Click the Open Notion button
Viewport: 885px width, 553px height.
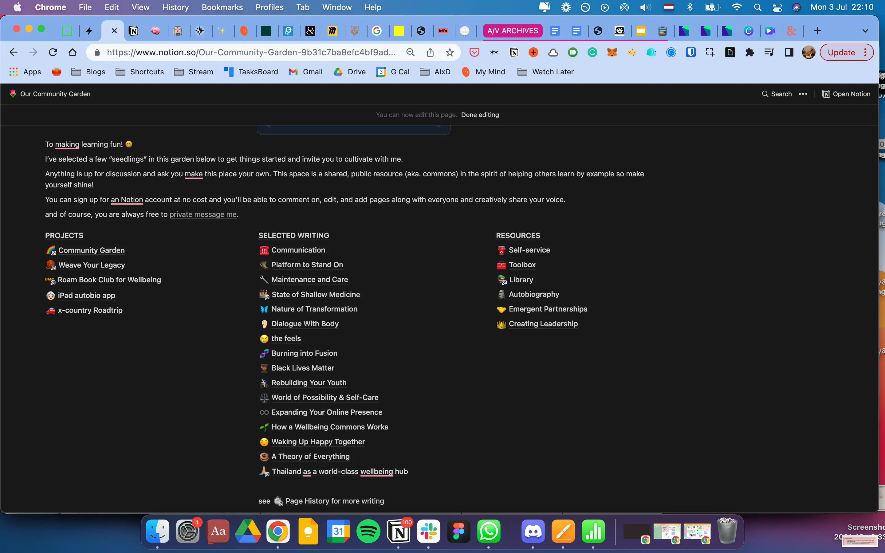[x=846, y=94]
